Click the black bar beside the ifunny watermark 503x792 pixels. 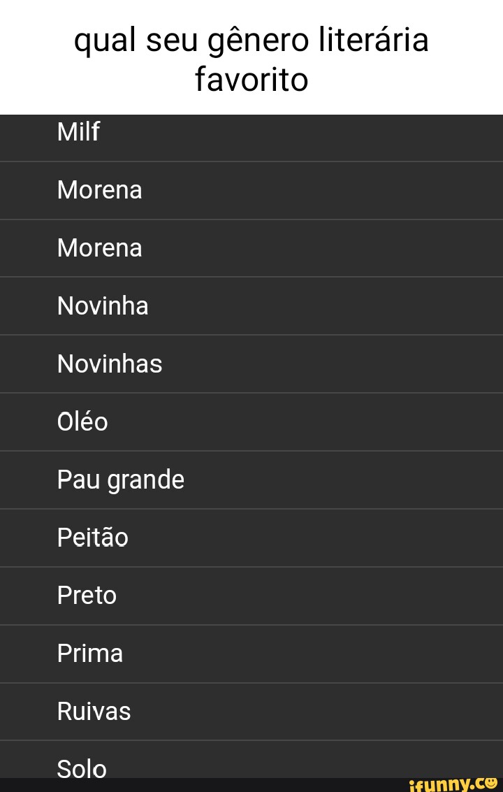click(202, 785)
